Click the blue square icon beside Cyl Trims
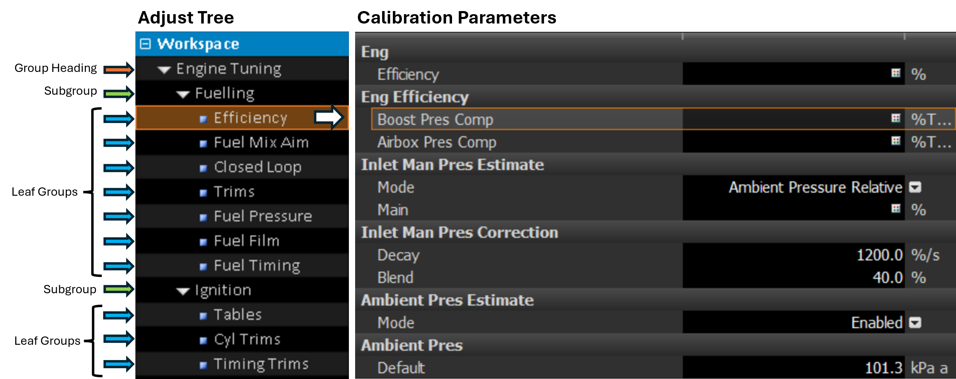Screen dimensions: 956x379 coord(203,340)
